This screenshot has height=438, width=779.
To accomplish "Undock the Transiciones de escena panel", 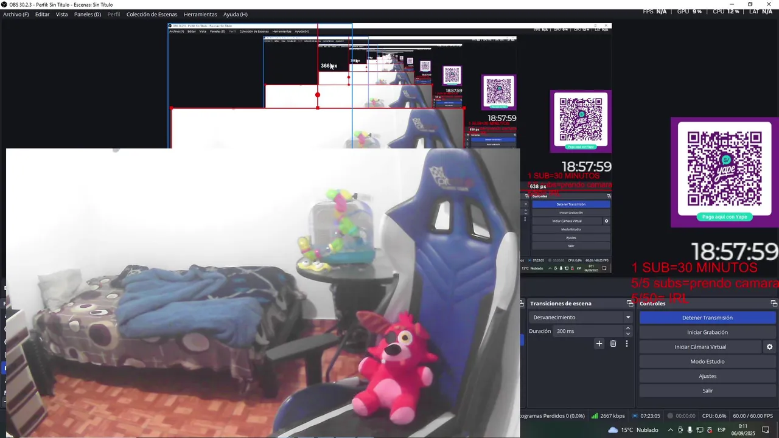I will 630,303.
